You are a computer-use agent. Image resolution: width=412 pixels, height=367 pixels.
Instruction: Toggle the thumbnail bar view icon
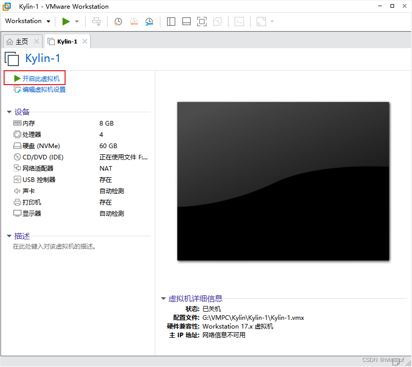click(x=187, y=22)
